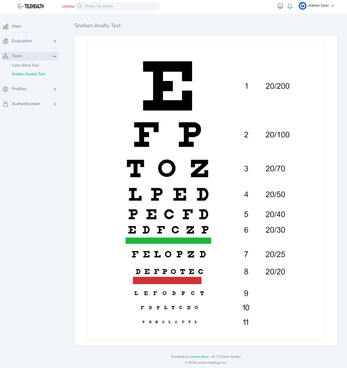
Task: Select Snellen Acuity Test in sidebar
Action: (28, 74)
